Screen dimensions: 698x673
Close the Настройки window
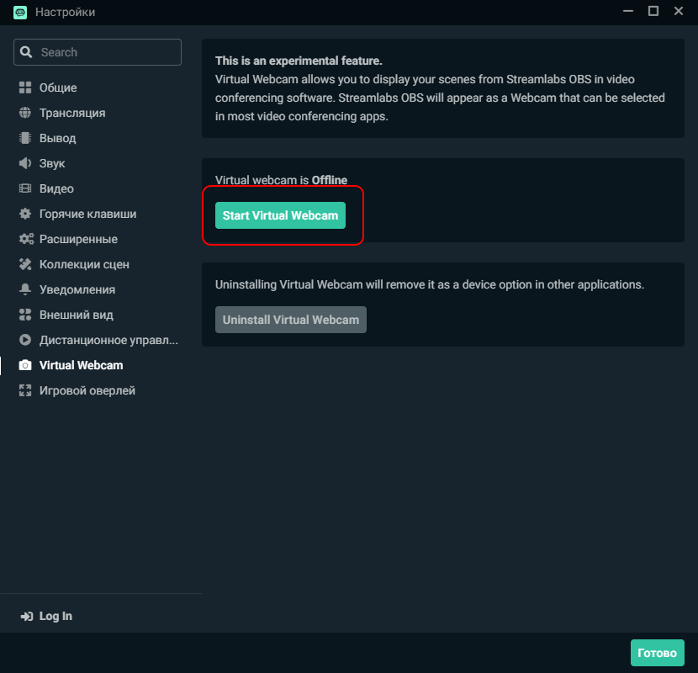point(679,11)
